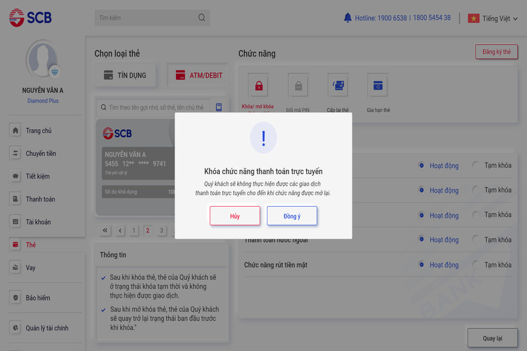Click the search magnifier icon in top bar
The width and height of the screenshot is (527, 351).
202,18
